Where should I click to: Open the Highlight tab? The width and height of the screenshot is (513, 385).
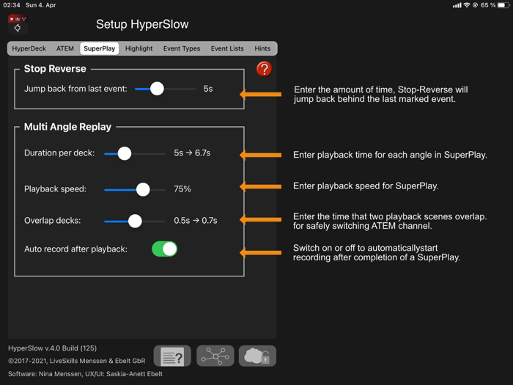(x=139, y=48)
